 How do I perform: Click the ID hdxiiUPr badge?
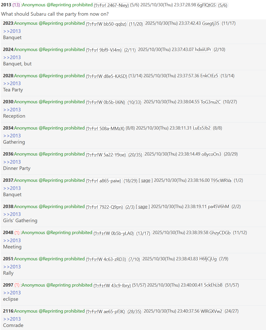click(203, 49)
